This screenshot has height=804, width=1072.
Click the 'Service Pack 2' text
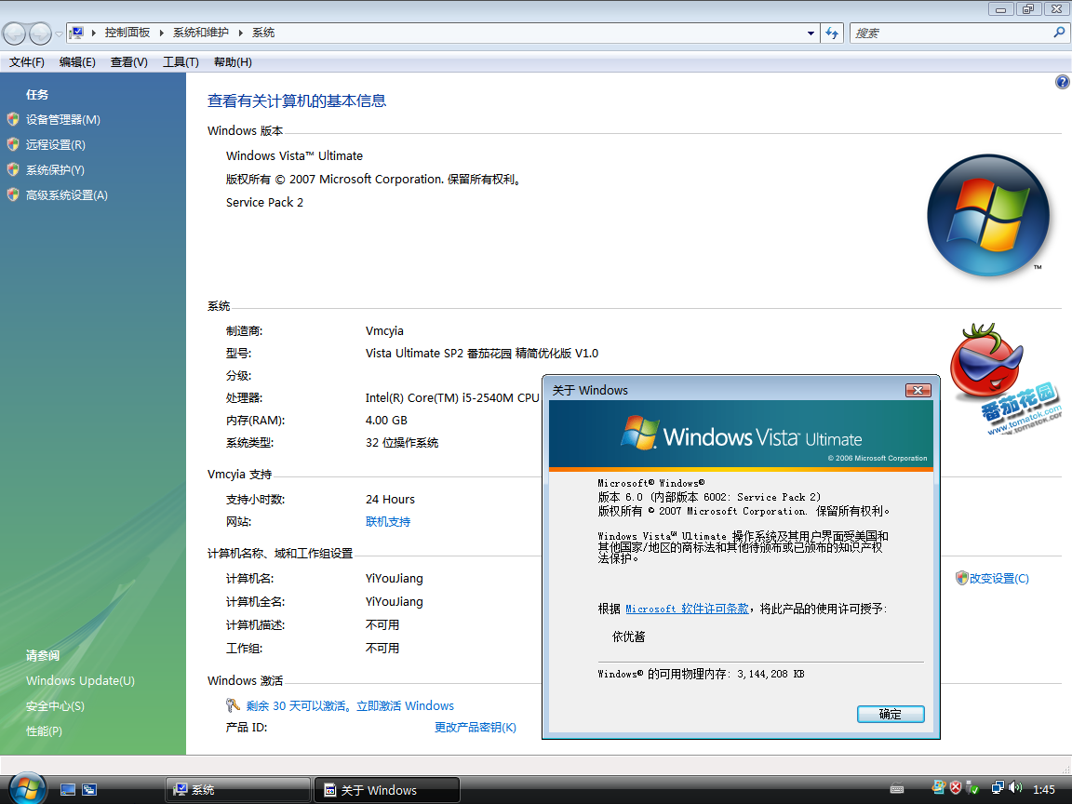264,202
